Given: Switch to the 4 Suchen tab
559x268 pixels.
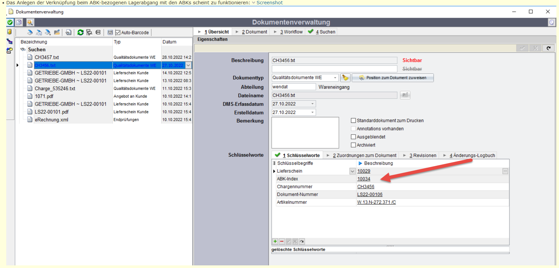Looking at the screenshot, I should (322, 32).
